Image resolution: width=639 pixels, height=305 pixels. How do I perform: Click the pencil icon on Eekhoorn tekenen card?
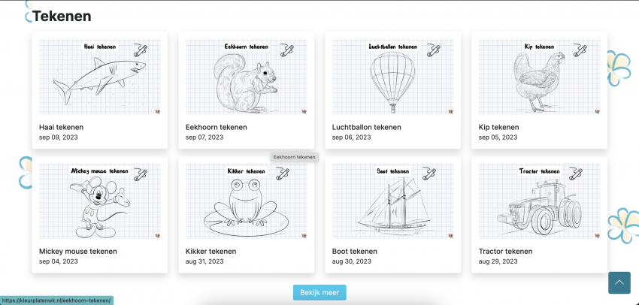pos(287,50)
